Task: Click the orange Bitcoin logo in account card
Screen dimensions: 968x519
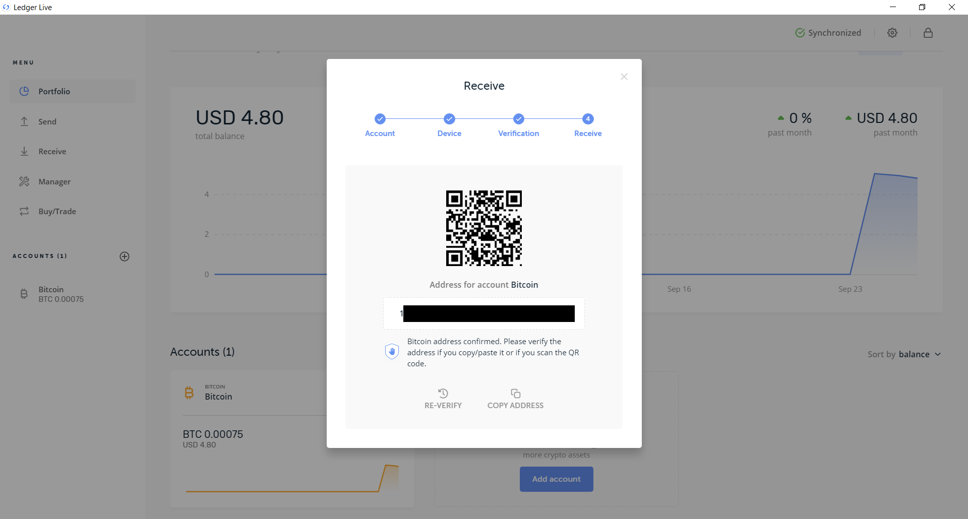Action: [x=189, y=393]
